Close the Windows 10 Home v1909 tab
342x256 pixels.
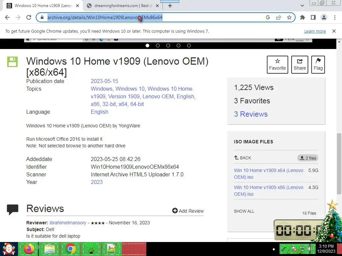[77, 6]
